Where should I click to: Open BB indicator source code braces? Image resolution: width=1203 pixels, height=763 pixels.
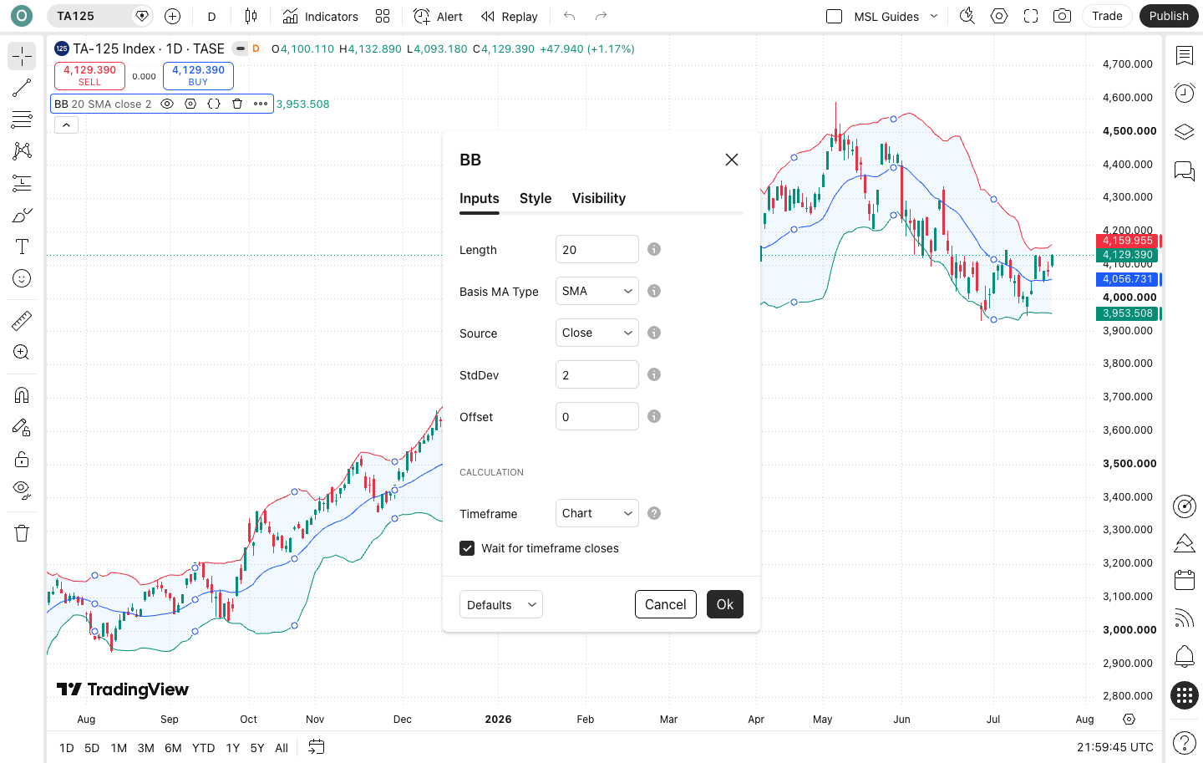point(214,104)
